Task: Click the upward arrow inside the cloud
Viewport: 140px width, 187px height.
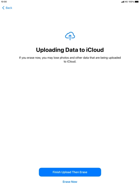Action: (70, 37)
